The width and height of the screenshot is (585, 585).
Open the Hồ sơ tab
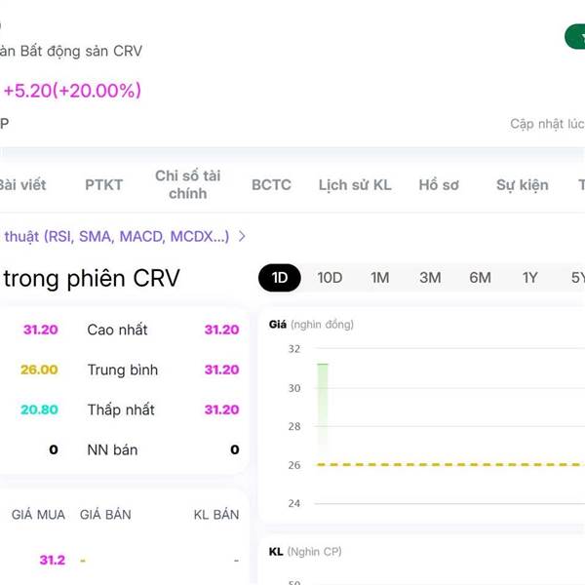pyautogui.click(x=439, y=184)
